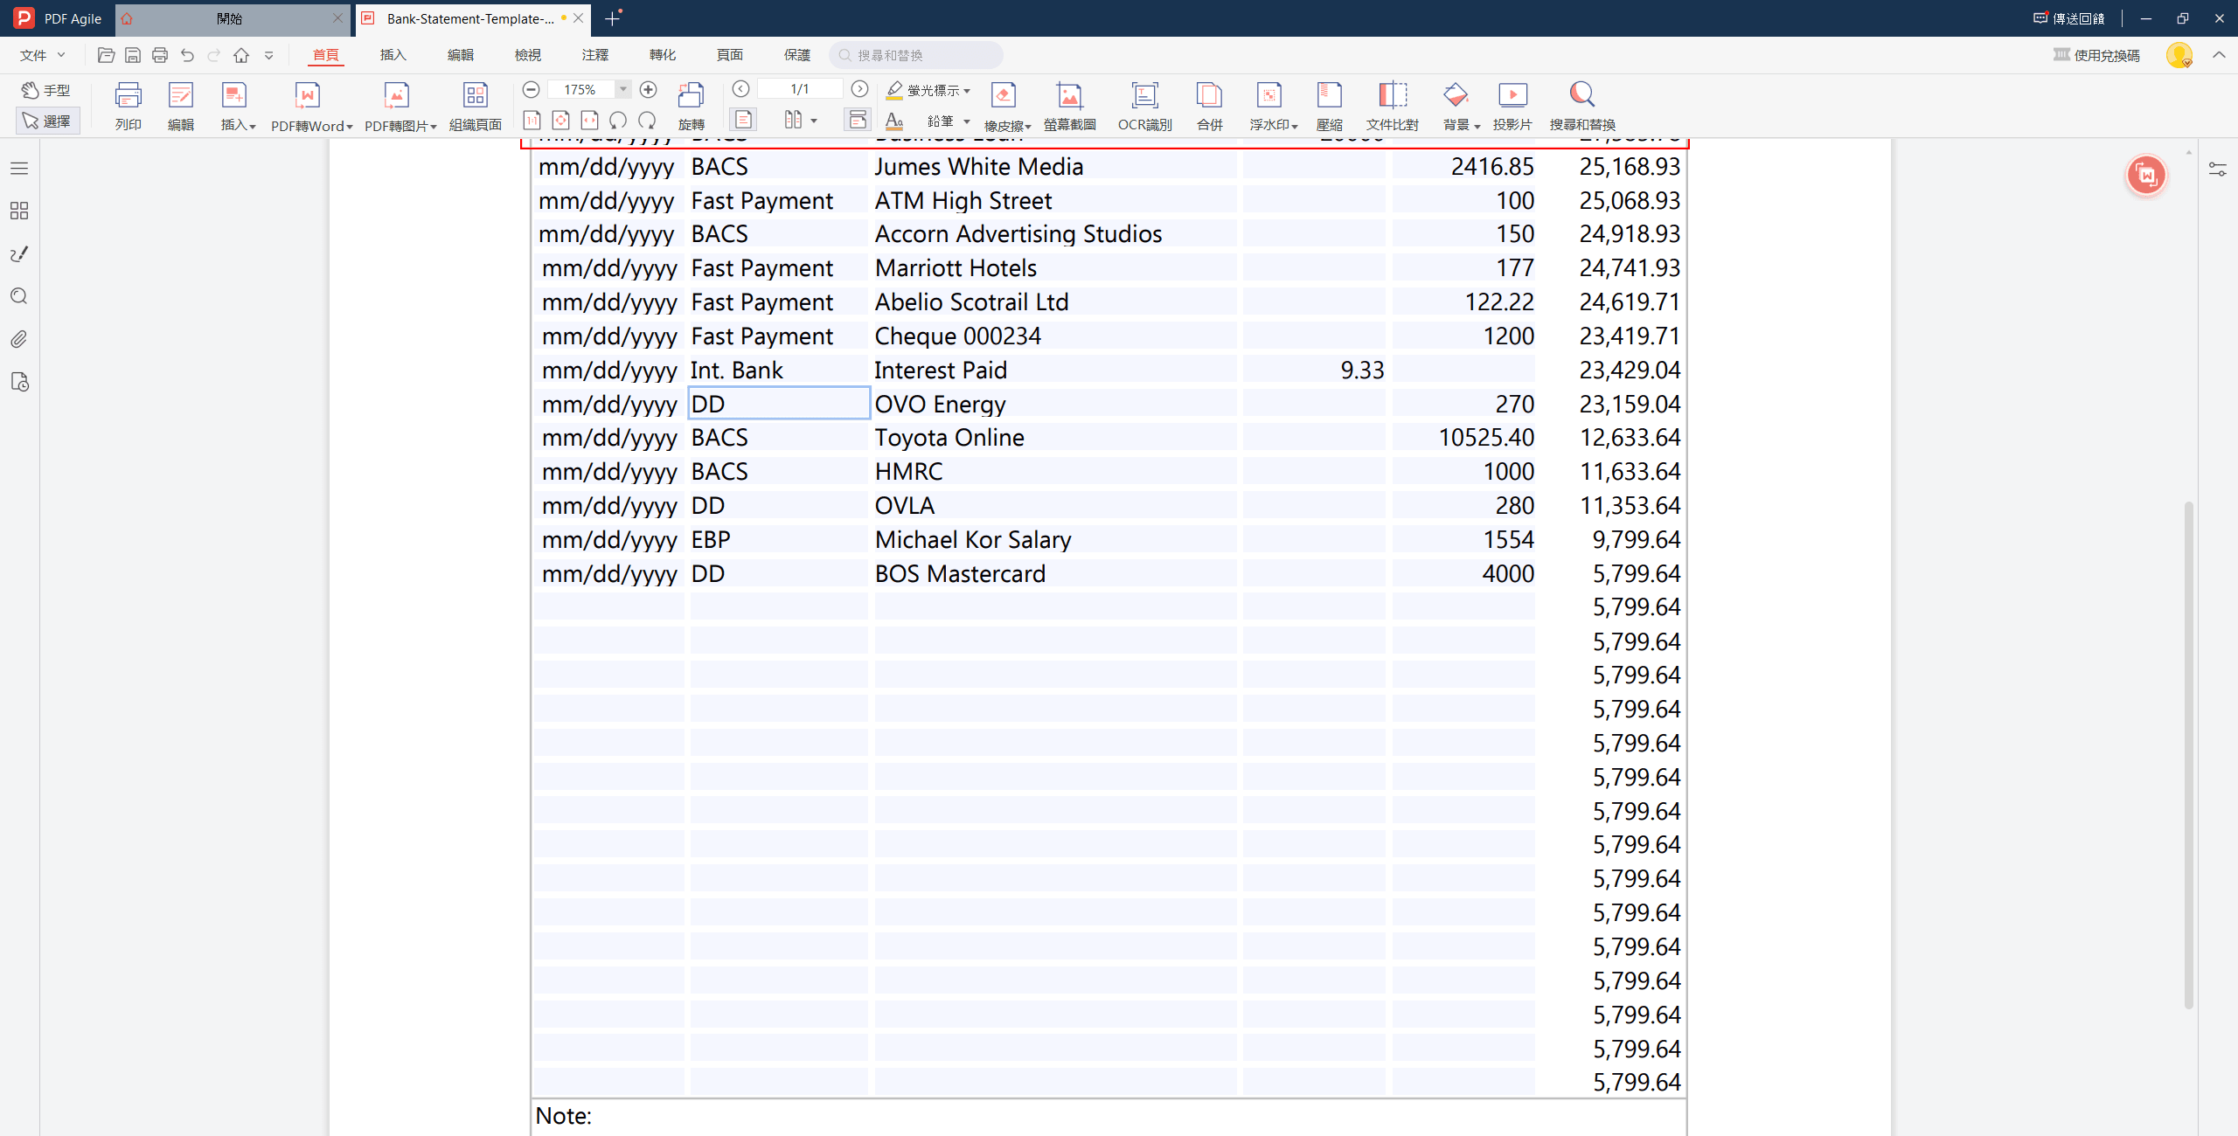Toggle single page display mode
2238x1136 pixels.
pos(743,120)
